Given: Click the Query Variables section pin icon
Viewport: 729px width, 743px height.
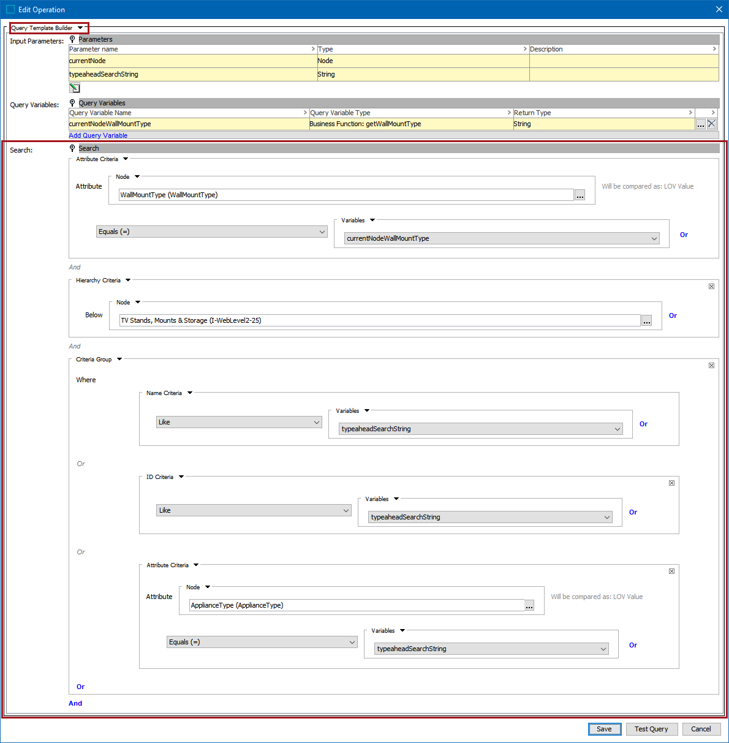Looking at the screenshot, I should click(72, 103).
